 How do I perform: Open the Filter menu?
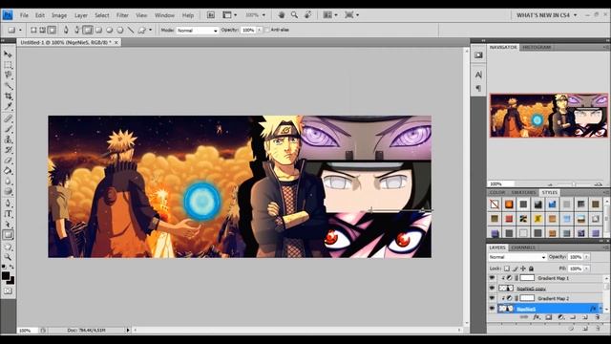coord(122,15)
